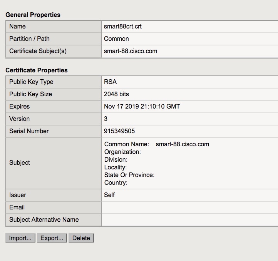Click the empty Email value cell
278x261 pixels.
[x=189, y=207]
